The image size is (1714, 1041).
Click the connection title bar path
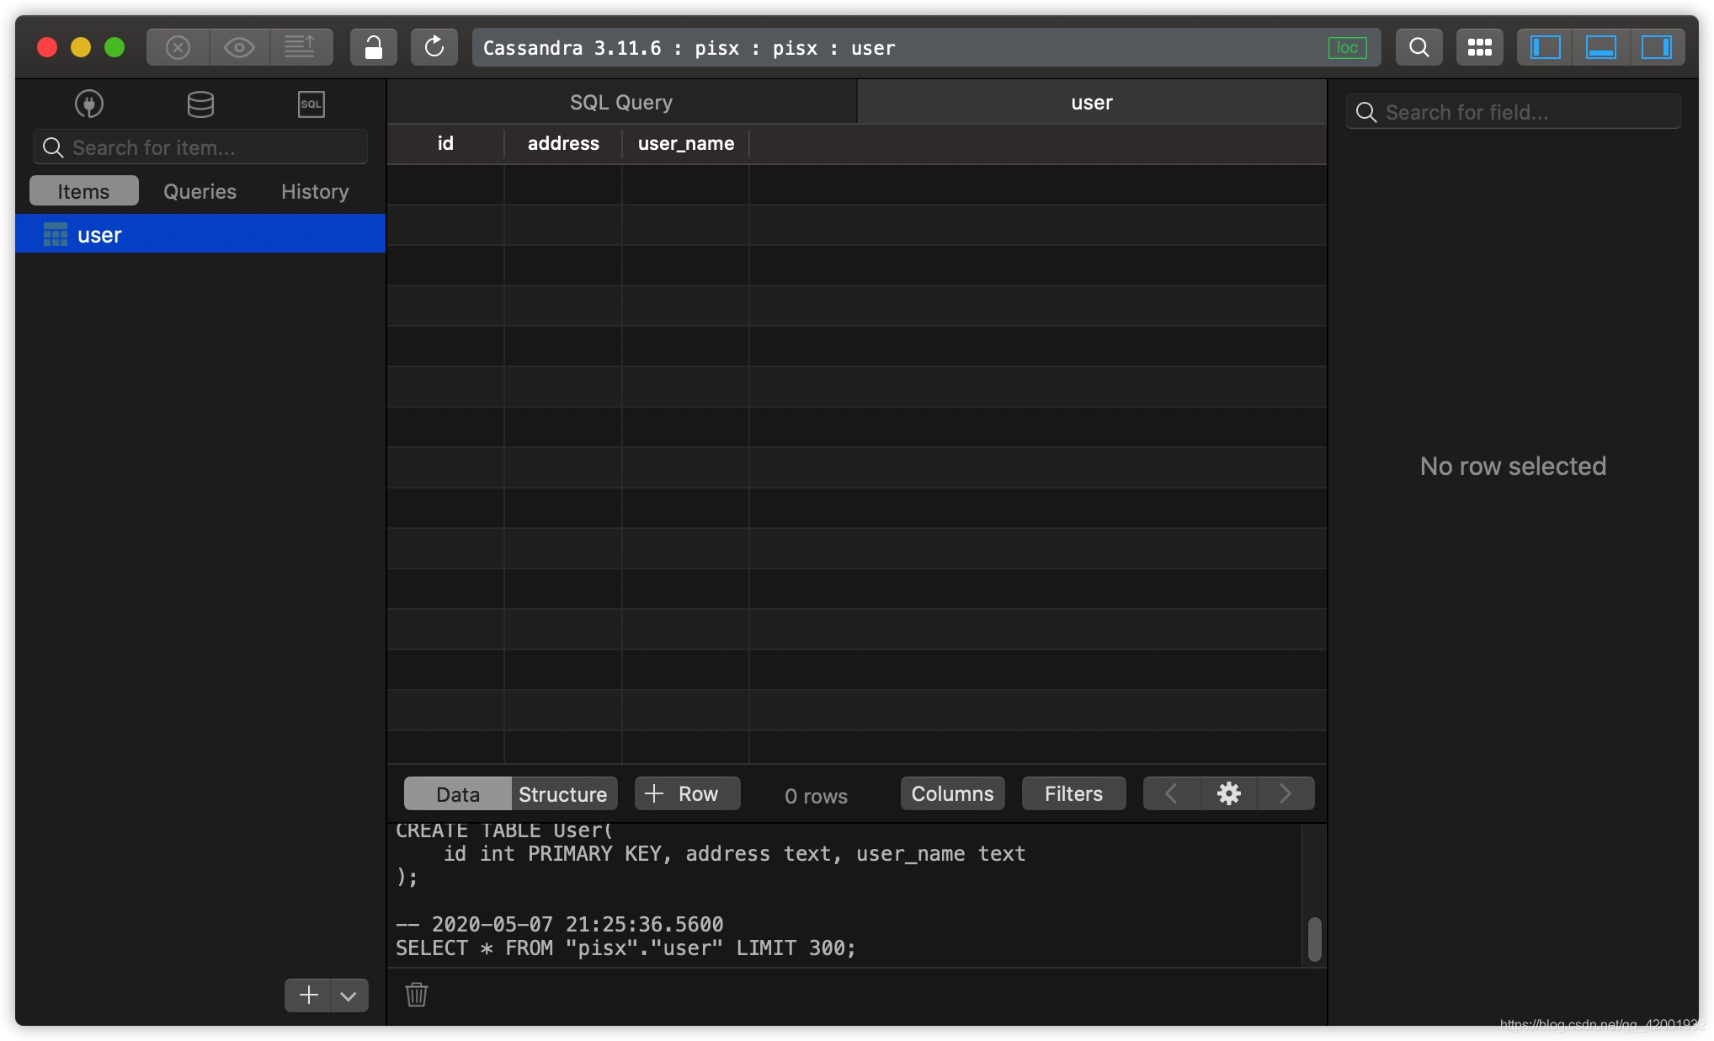[689, 48]
